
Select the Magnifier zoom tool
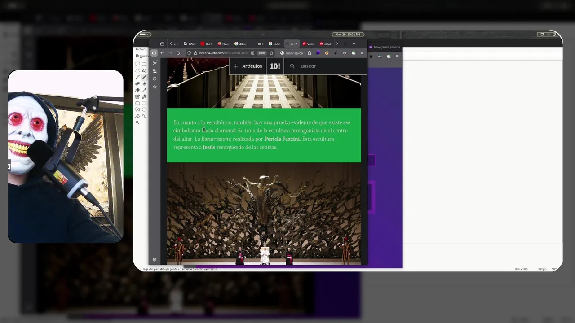[x=137, y=122]
